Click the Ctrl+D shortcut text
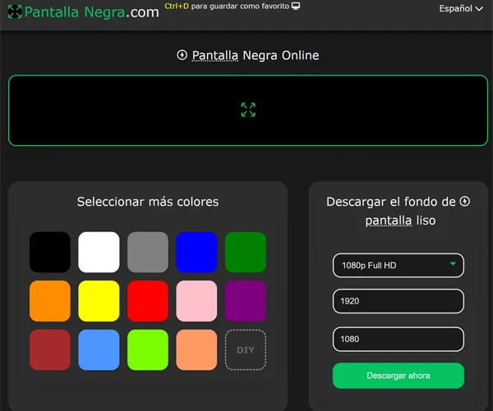This screenshot has width=493, height=411. [177, 6]
